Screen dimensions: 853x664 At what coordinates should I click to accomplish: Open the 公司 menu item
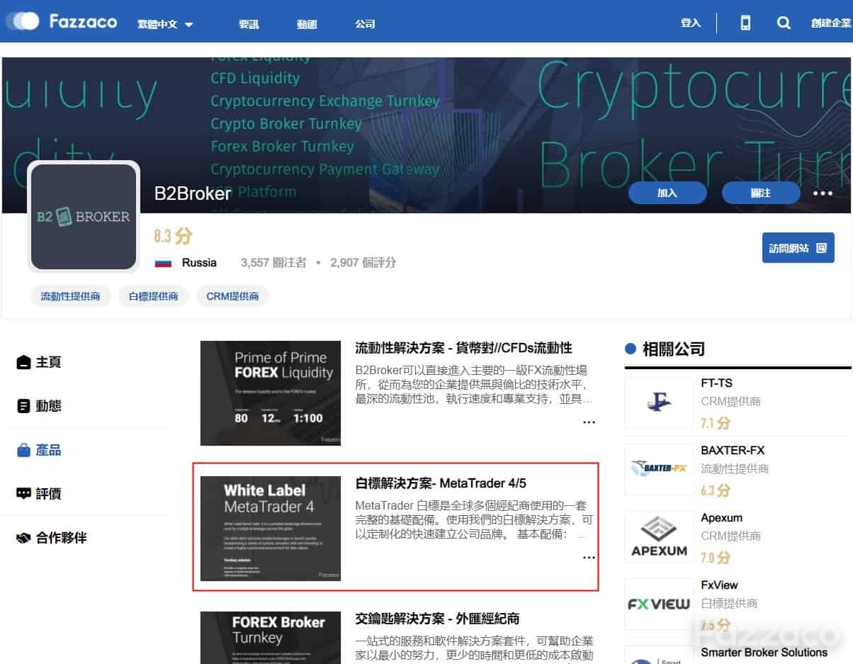365,24
